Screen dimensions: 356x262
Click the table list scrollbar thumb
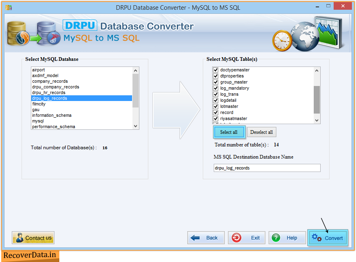317,99
